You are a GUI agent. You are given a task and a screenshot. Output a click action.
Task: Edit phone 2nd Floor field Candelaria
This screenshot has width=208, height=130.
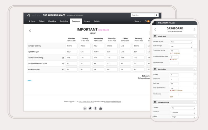click(x=183, y=112)
